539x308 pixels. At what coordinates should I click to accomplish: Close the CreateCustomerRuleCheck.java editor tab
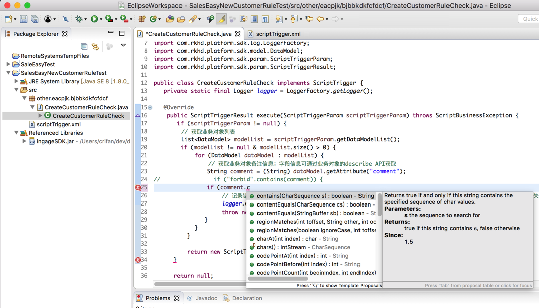[x=238, y=34]
